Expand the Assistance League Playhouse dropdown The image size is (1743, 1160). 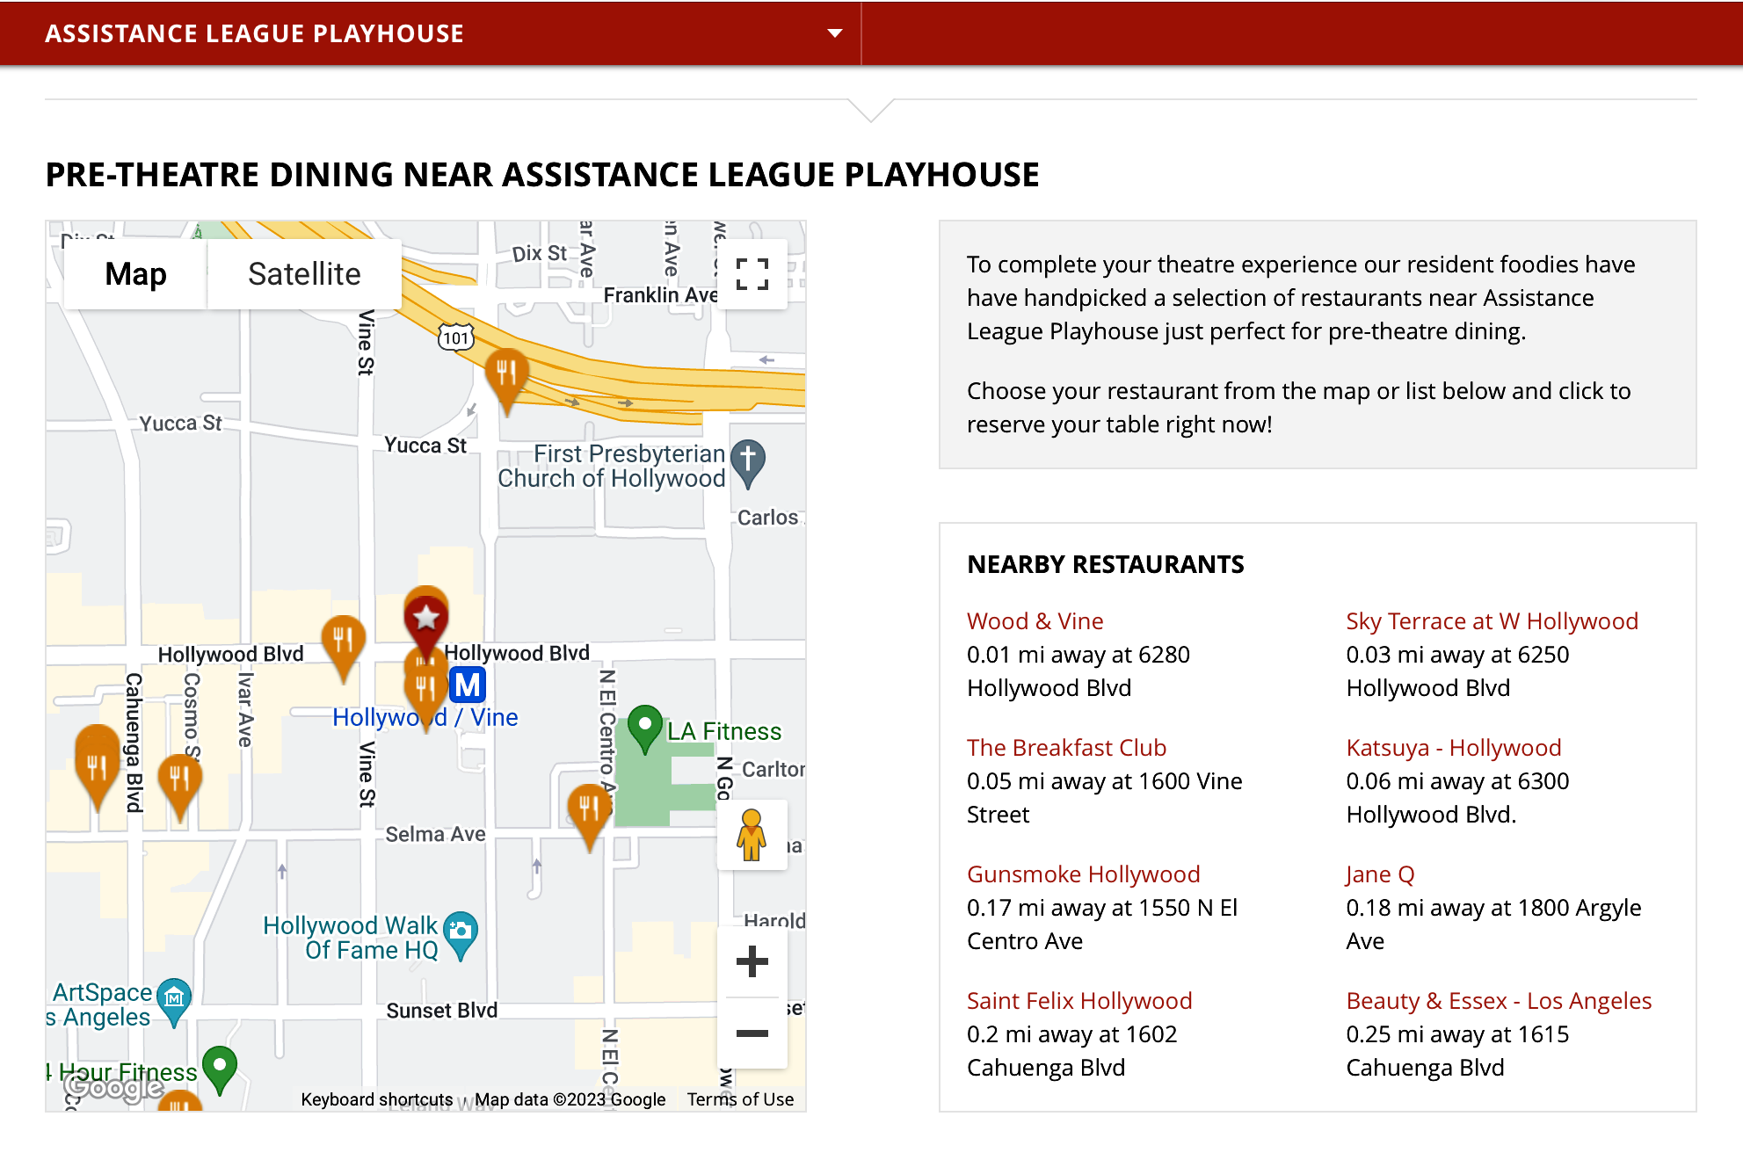tap(834, 33)
